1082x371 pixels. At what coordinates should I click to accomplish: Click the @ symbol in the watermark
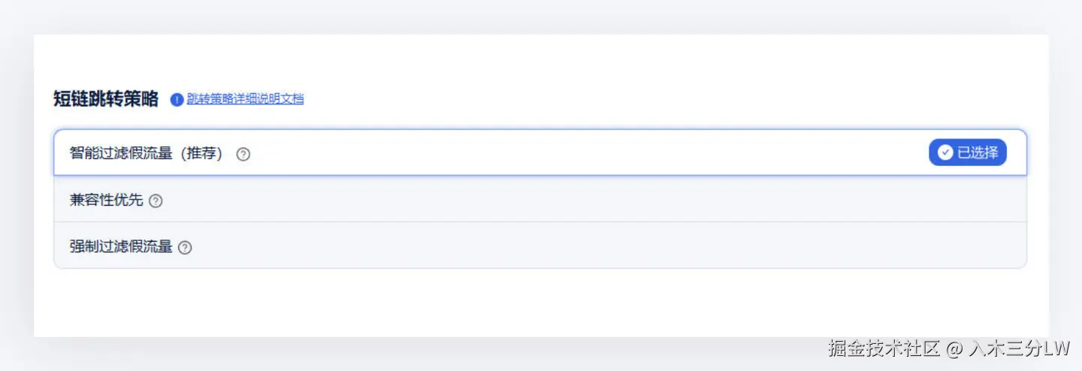pos(954,349)
